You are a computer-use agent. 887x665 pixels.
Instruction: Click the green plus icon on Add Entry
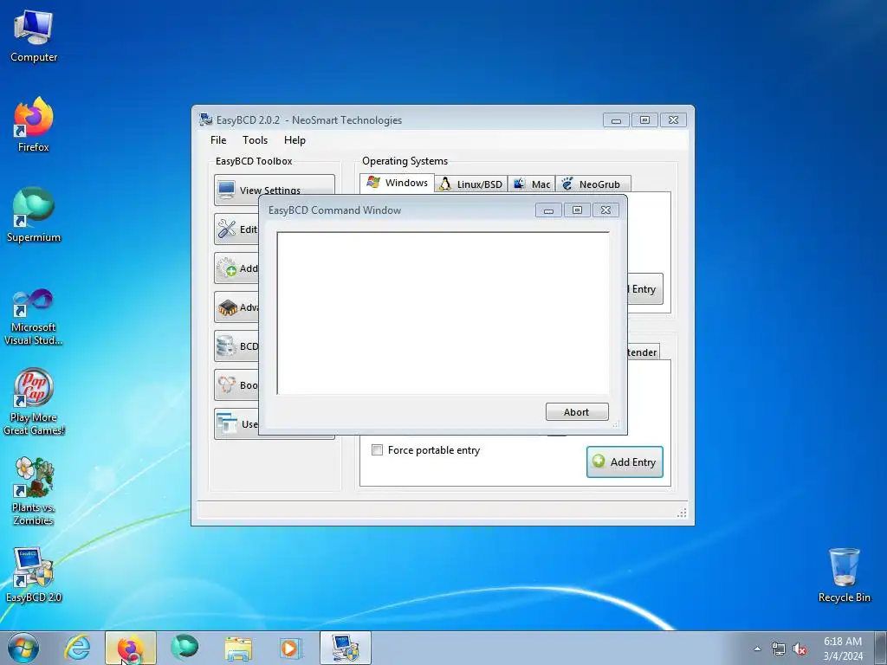[599, 462]
